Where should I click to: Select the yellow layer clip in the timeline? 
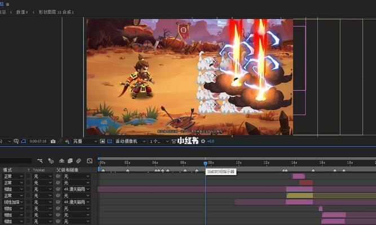tap(300, 196)
